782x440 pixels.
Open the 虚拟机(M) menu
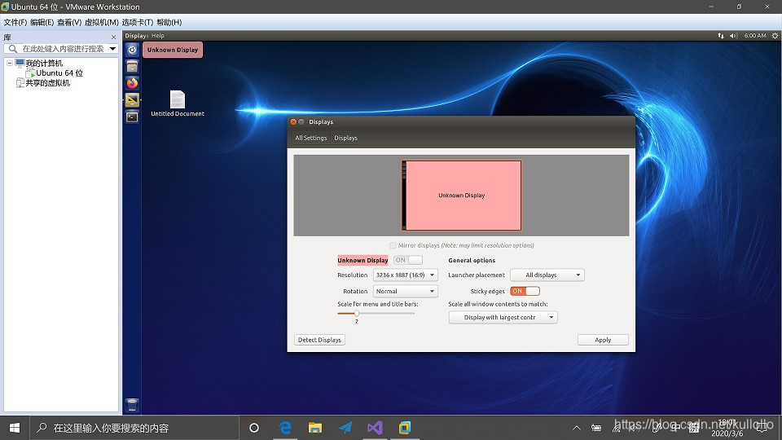[x=102, y=23]
